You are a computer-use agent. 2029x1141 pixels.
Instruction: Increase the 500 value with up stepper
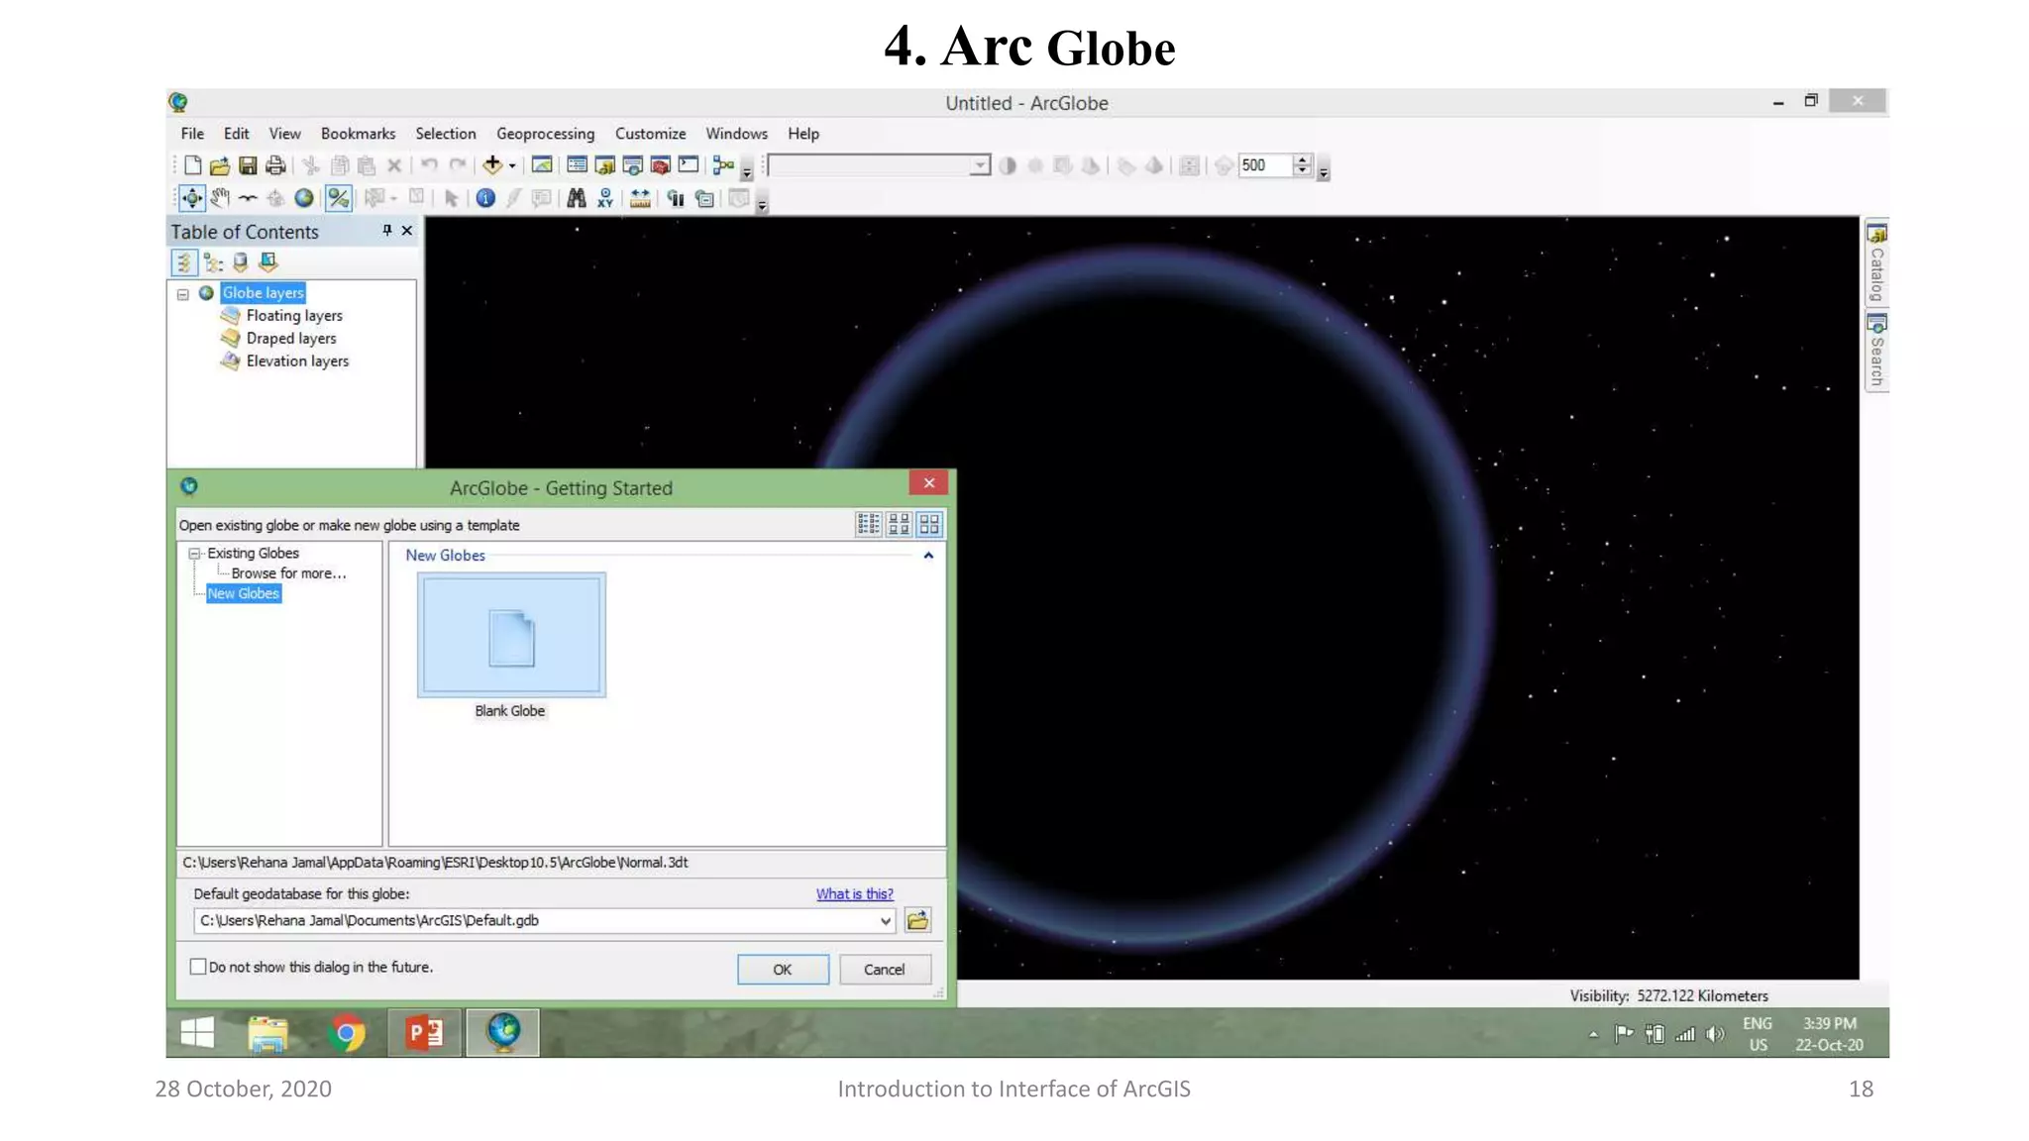[x=1303, y=159]
